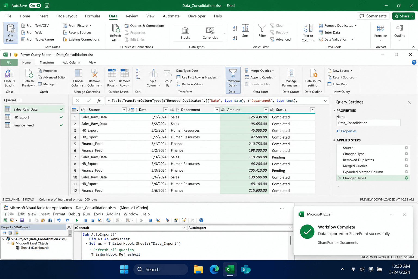
Task: Delete the Merged Queries applied step
Action: [406, 166]
